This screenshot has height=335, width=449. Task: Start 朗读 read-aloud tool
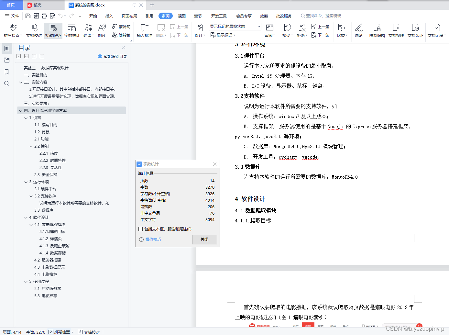point(102,31)
